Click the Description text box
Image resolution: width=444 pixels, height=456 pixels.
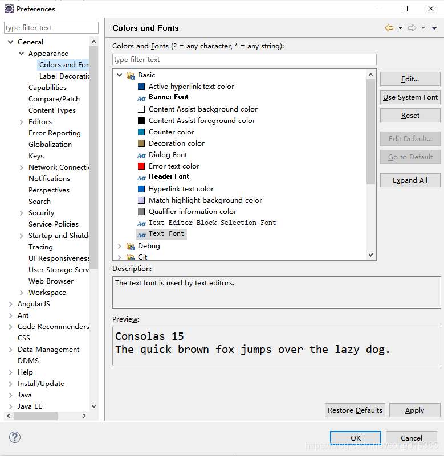(x=276, y=292)
